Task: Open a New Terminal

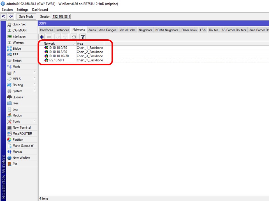Action: 22,128
